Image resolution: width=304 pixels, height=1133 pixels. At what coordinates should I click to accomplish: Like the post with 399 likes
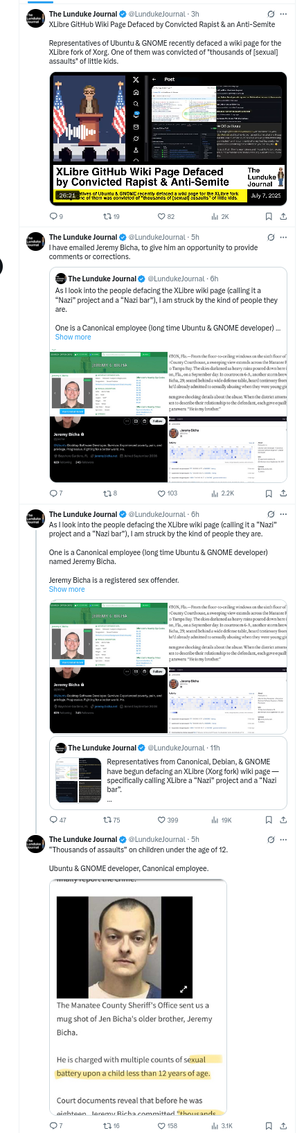[168, 820]
